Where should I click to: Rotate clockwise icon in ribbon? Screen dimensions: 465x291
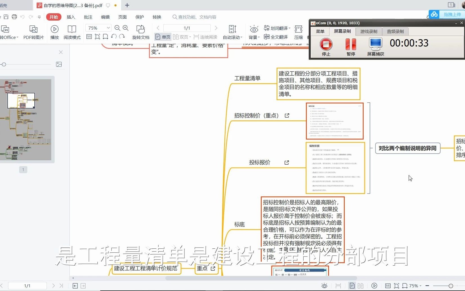122,37
